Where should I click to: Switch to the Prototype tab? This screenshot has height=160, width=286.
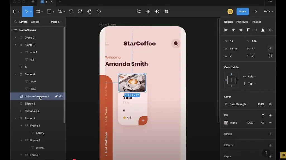242,21
